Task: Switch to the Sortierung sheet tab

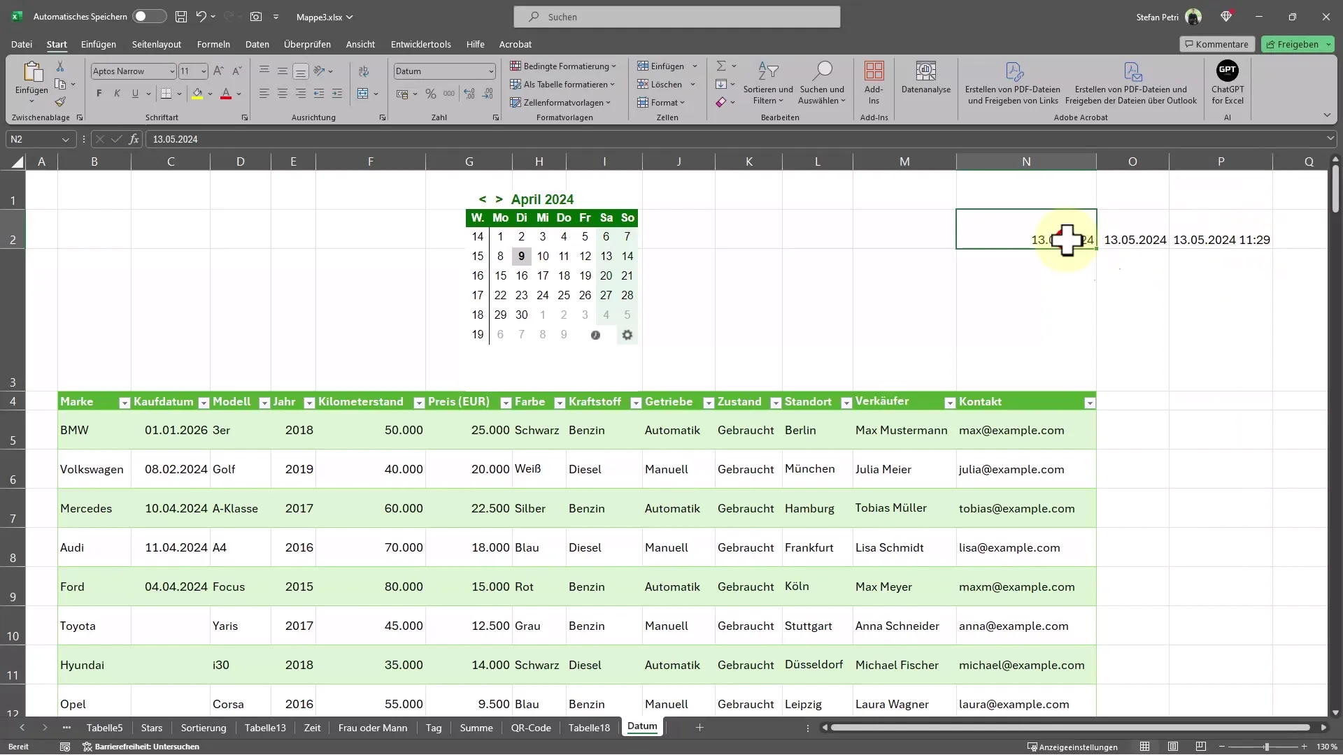Action: click(204, 727)
